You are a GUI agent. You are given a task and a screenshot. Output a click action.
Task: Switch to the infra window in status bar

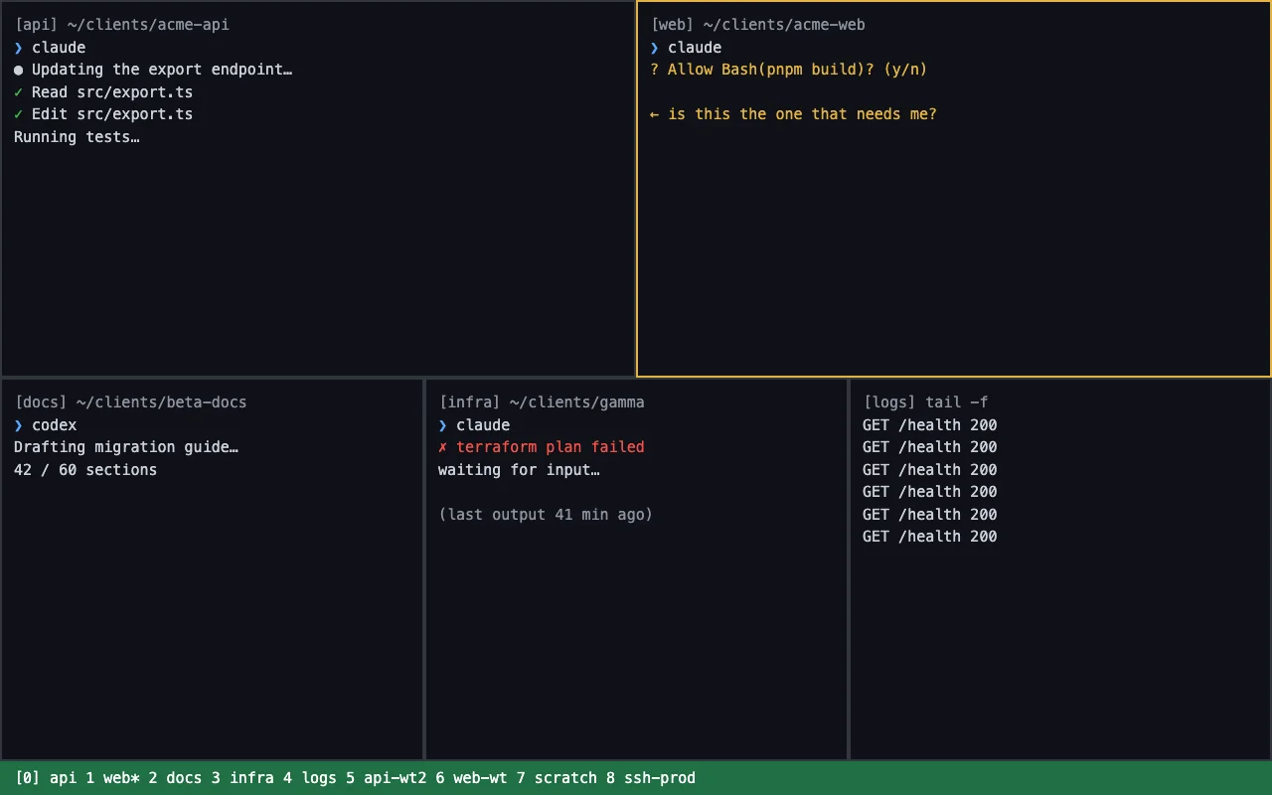coord(251,778)
